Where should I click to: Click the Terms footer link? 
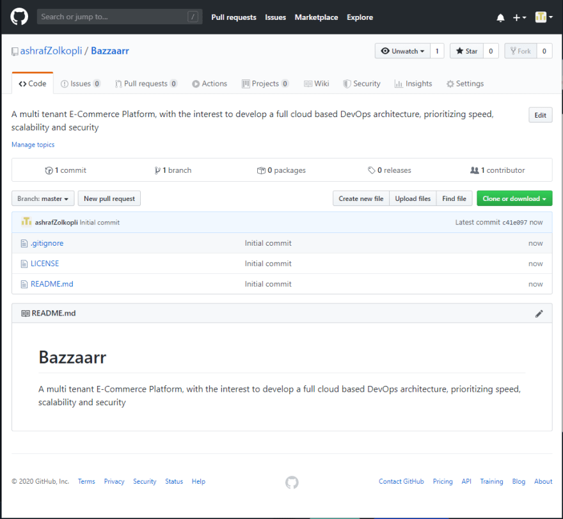click(x=86, y=481)
